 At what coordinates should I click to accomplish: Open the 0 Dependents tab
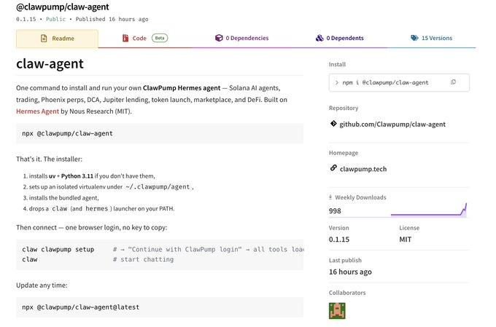pyautogui.click(x=340, y=38)
